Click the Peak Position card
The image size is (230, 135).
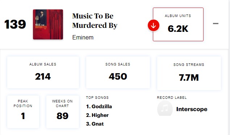[x=23, y=112]
